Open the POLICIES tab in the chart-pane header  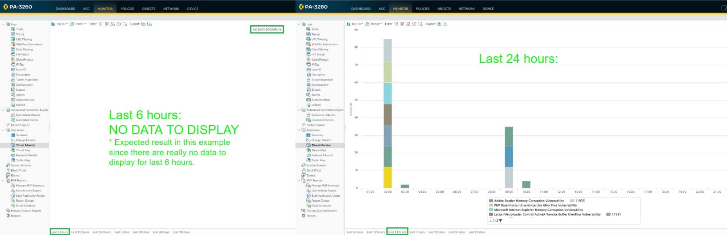[x=422, y=9]
